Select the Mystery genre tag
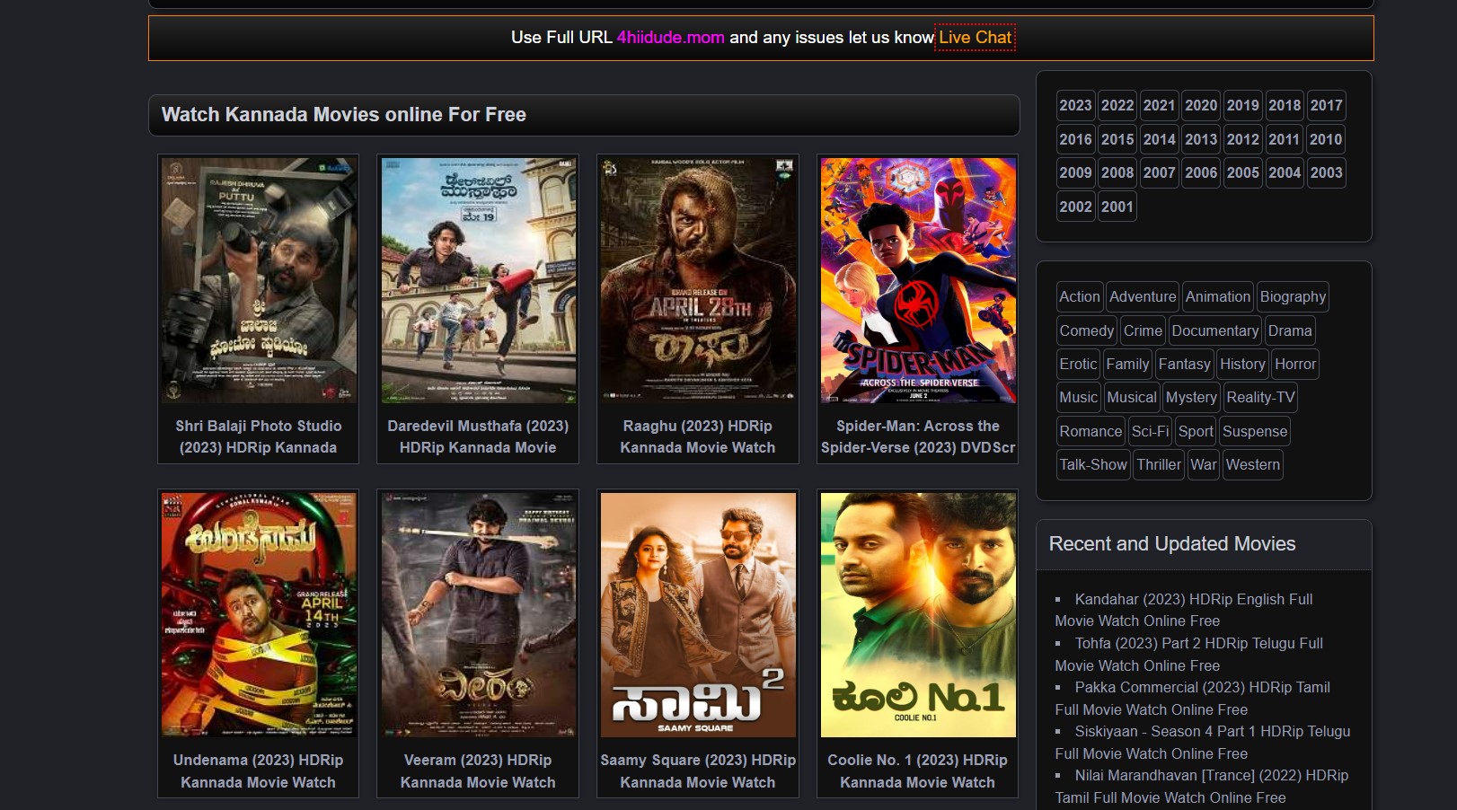 [x=1191, y=397]
